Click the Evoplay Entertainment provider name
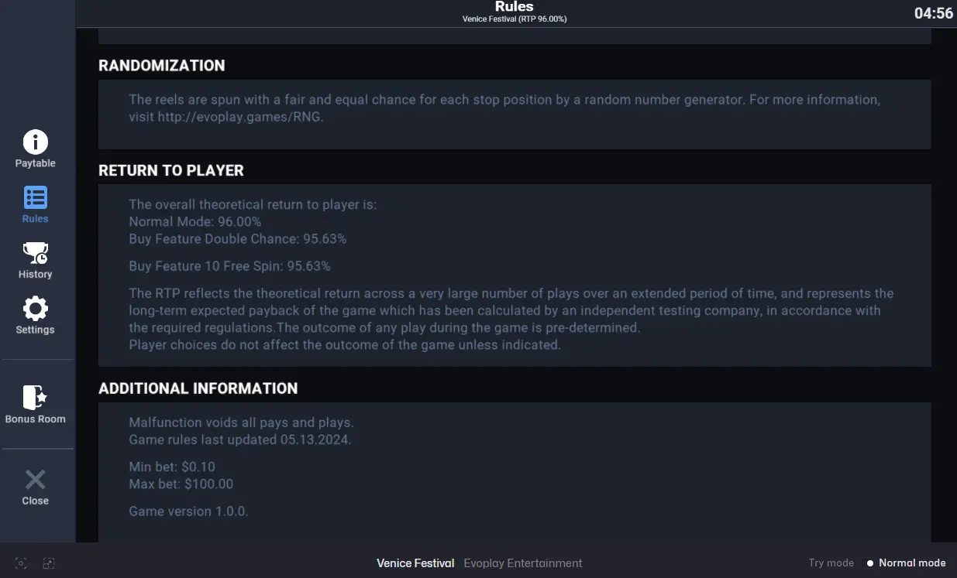957x578 pixels. pos(523,563)
